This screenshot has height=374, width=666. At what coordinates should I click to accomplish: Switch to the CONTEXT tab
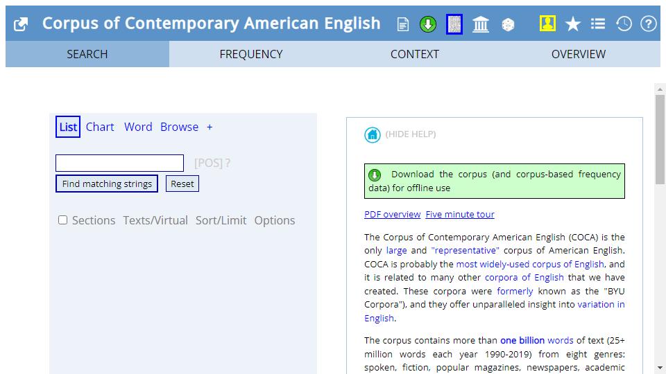[x=414, y=54]
